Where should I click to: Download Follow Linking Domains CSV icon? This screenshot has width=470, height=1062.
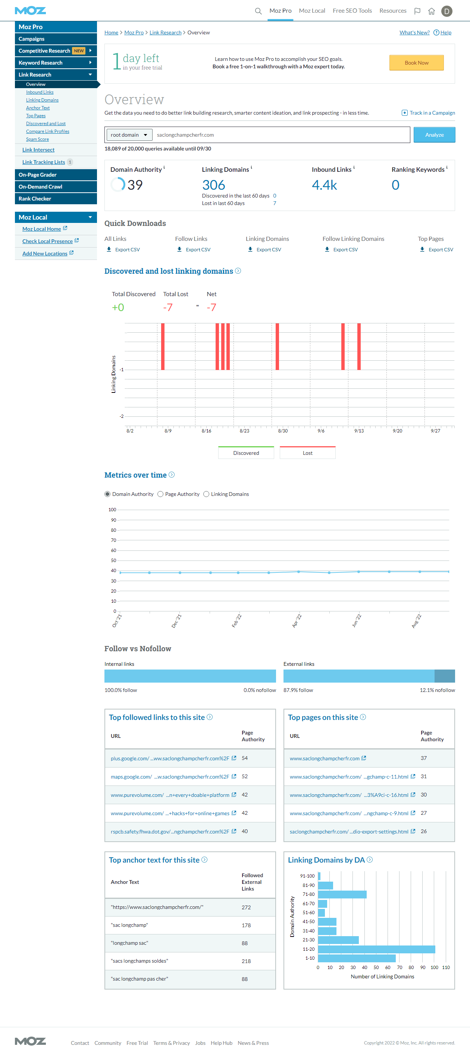[327, 249]
